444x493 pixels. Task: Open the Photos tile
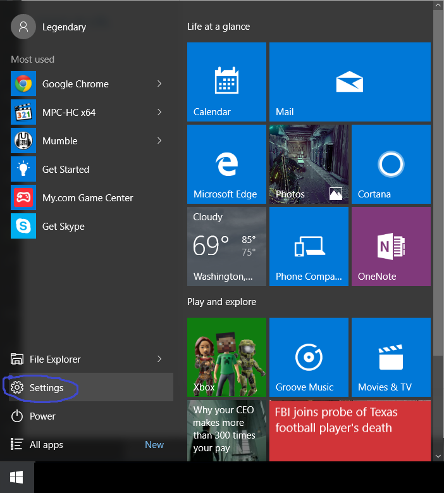pyautogui.click(x=309, y=164)
